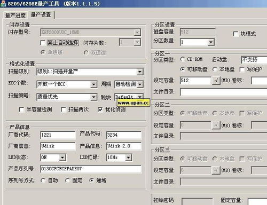
Task: Check 写保护 for 分区一
Action: click(242, 69)
